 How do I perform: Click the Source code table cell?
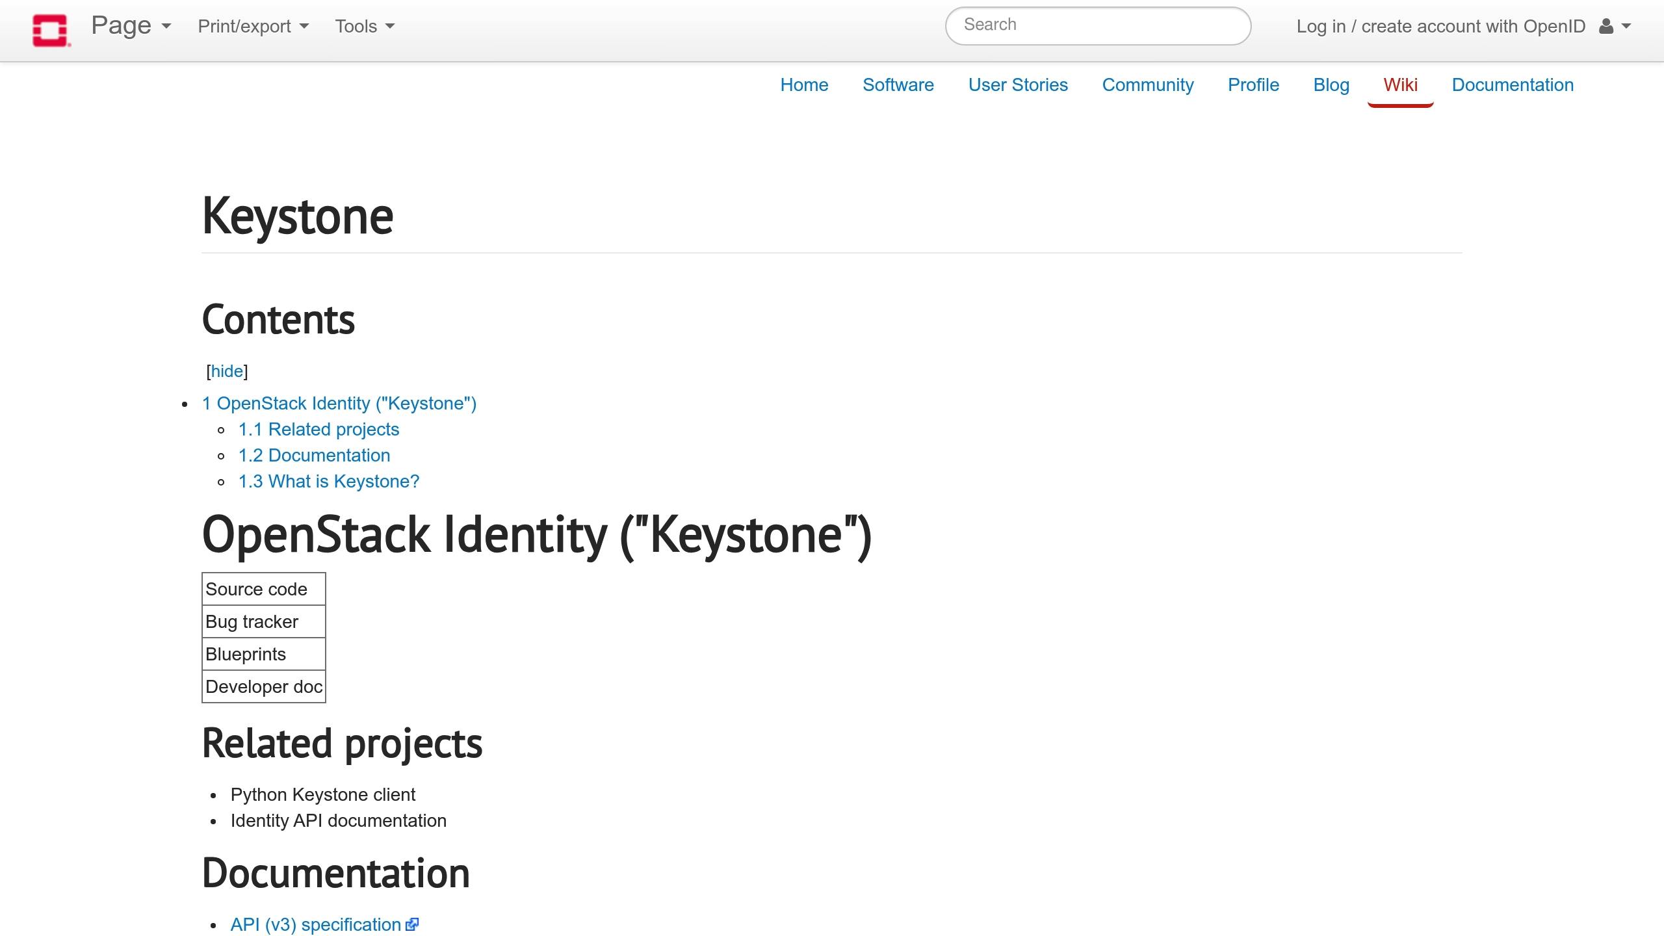click(264, 589)
